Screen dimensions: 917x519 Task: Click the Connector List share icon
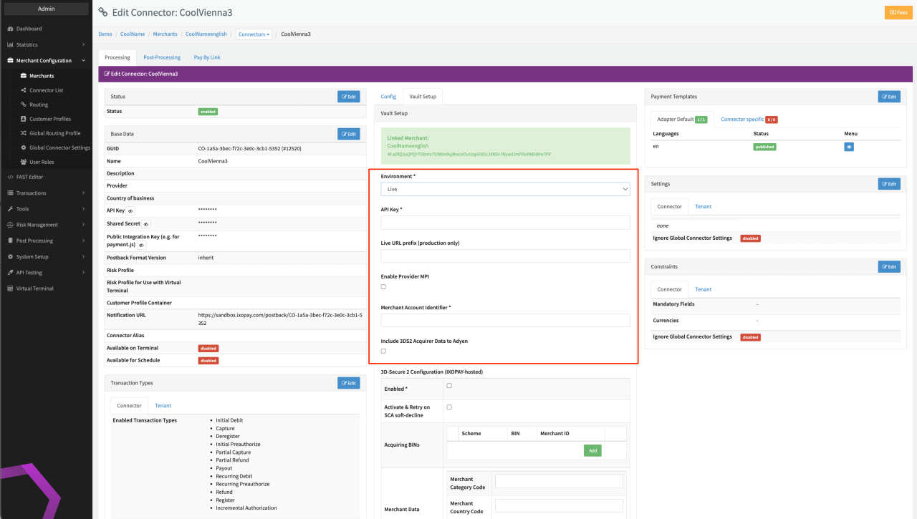24,90
